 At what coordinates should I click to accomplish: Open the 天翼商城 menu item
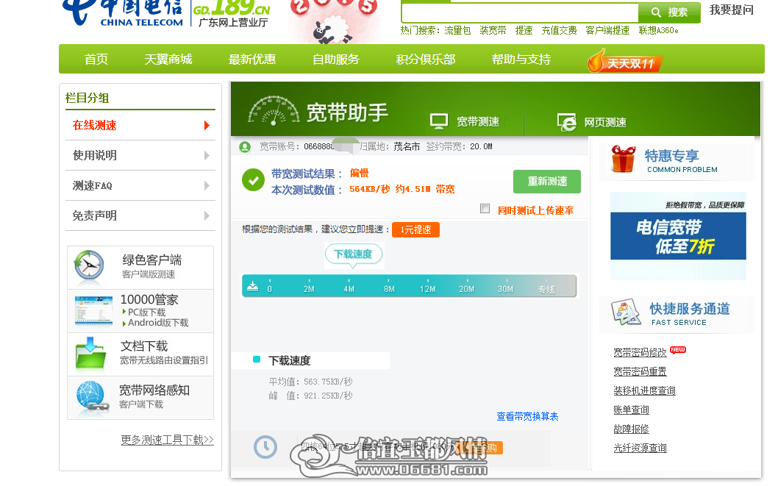[x=168, y=60]
